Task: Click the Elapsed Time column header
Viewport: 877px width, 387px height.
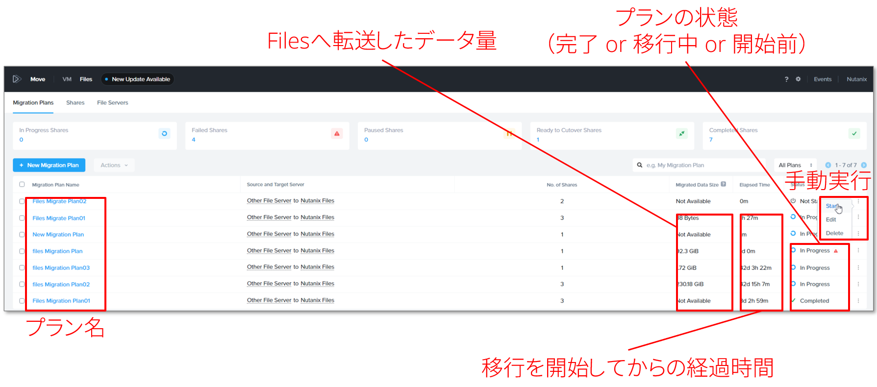Action: [754, 185]
